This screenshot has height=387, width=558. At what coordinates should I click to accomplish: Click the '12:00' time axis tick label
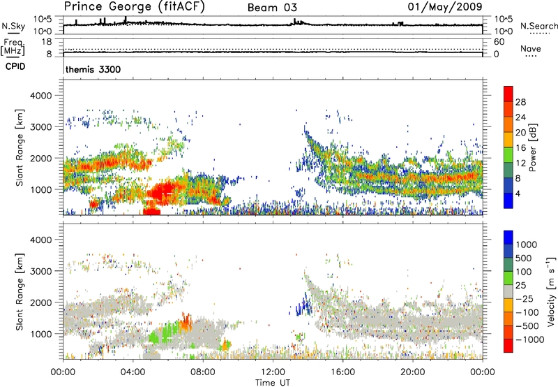click(x=273, y=372)
